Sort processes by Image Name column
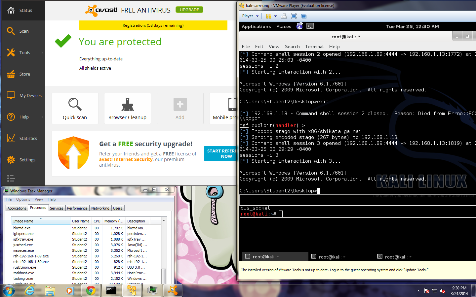This screenshot has height=297, width=476. coord(41,221)
